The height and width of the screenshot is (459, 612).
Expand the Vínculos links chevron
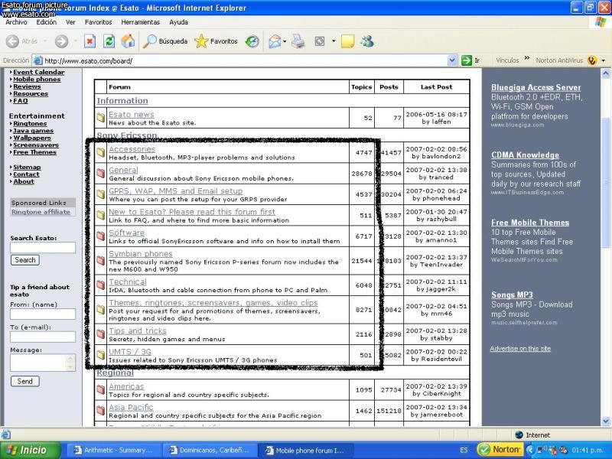pos(527,58)
